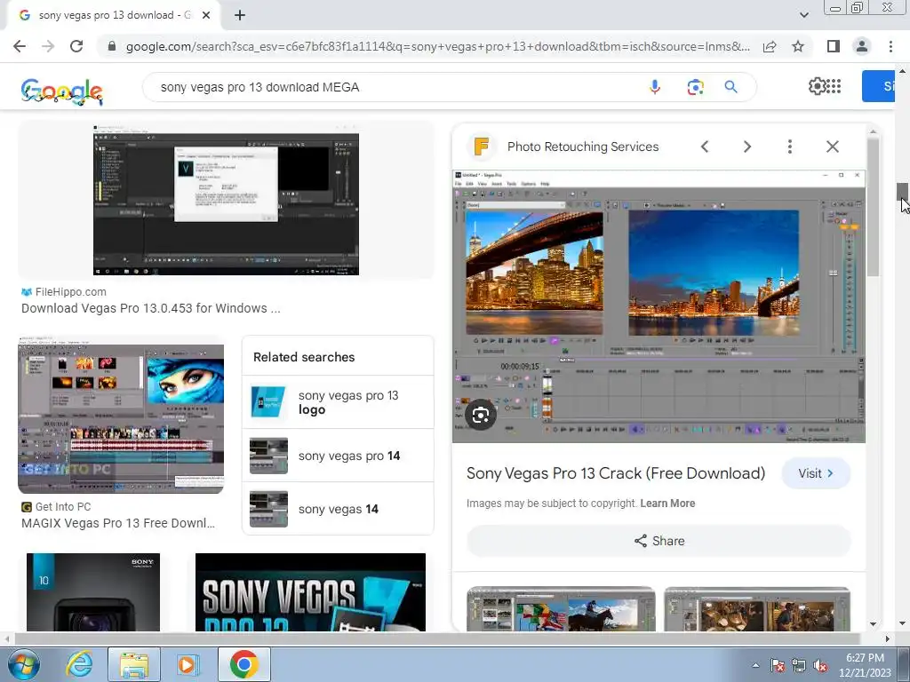Open the SONY VEGAS banner thumbnail
Viewport: 910px width, 682px height.
pyautogui.click(x=310, y=592)
